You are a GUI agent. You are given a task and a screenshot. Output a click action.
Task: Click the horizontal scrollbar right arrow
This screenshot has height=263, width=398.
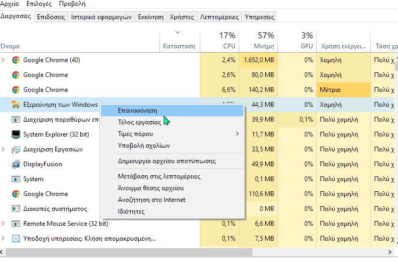[x=389, y=252]
